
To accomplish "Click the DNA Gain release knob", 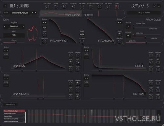I will [x=78, y=55].
